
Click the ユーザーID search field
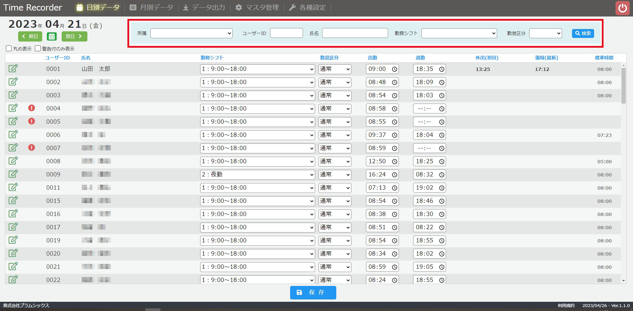[286, 33]
